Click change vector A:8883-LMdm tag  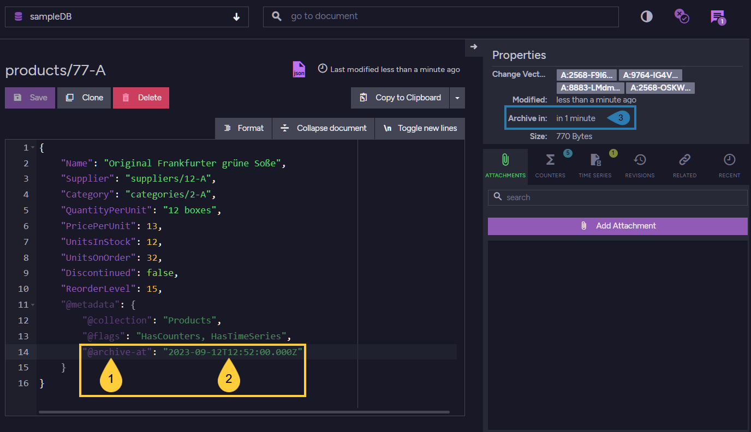coord(591,88)
